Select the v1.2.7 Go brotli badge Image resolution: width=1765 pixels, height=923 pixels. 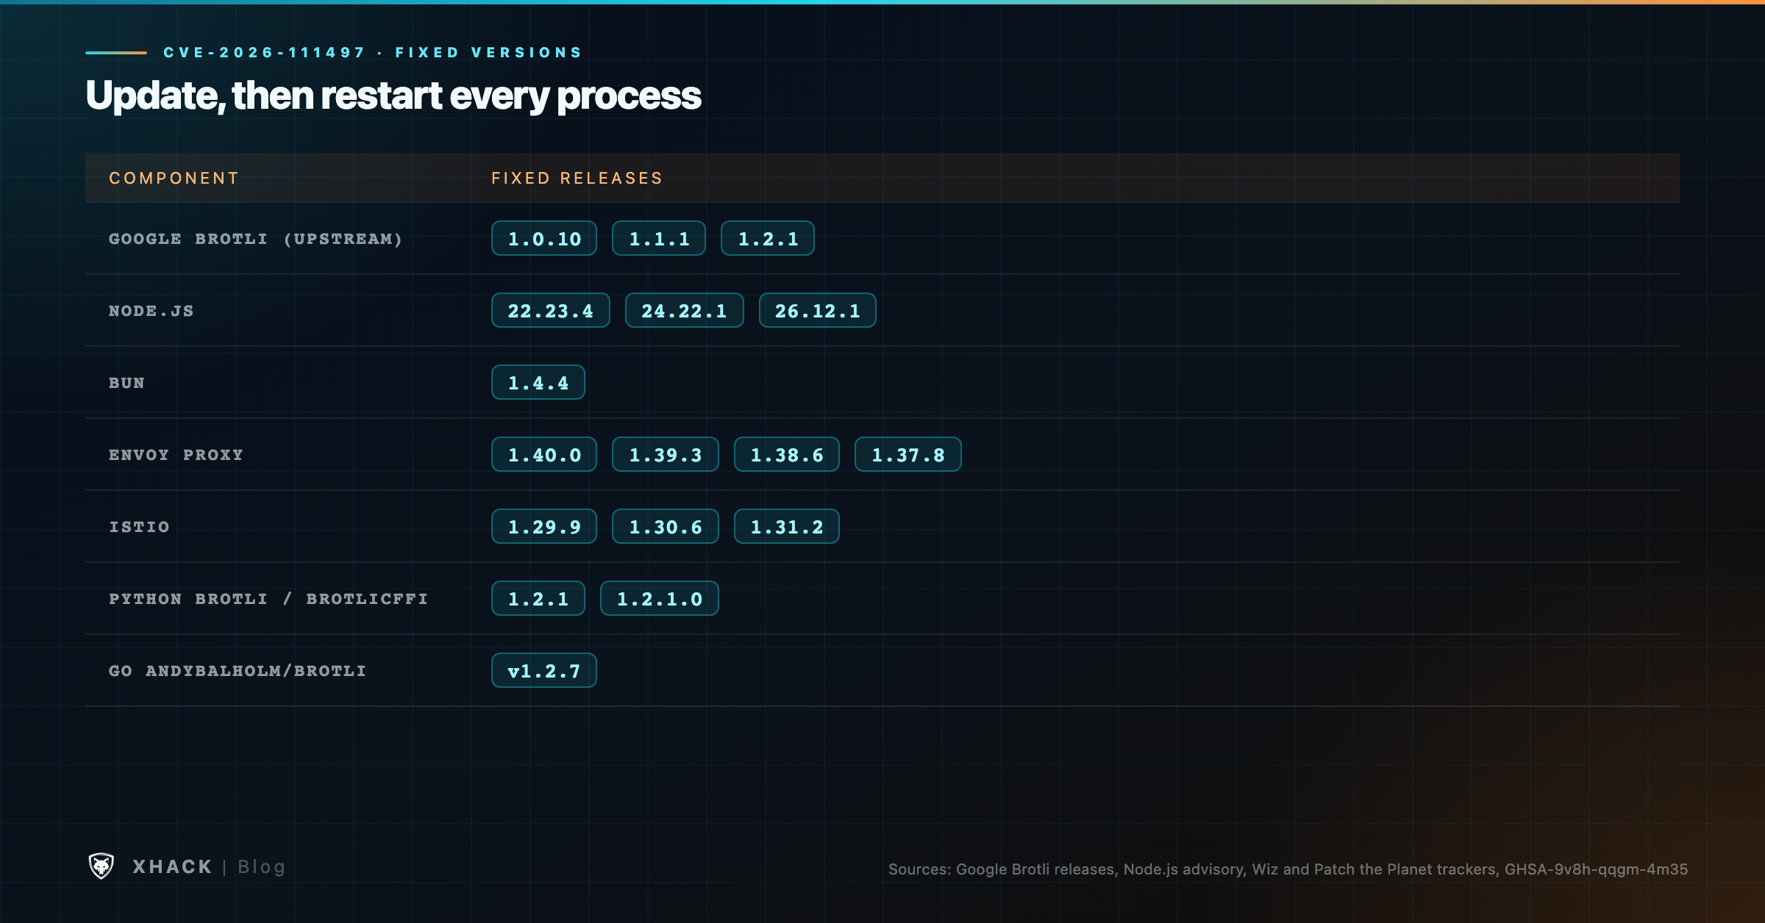[544, 670]
